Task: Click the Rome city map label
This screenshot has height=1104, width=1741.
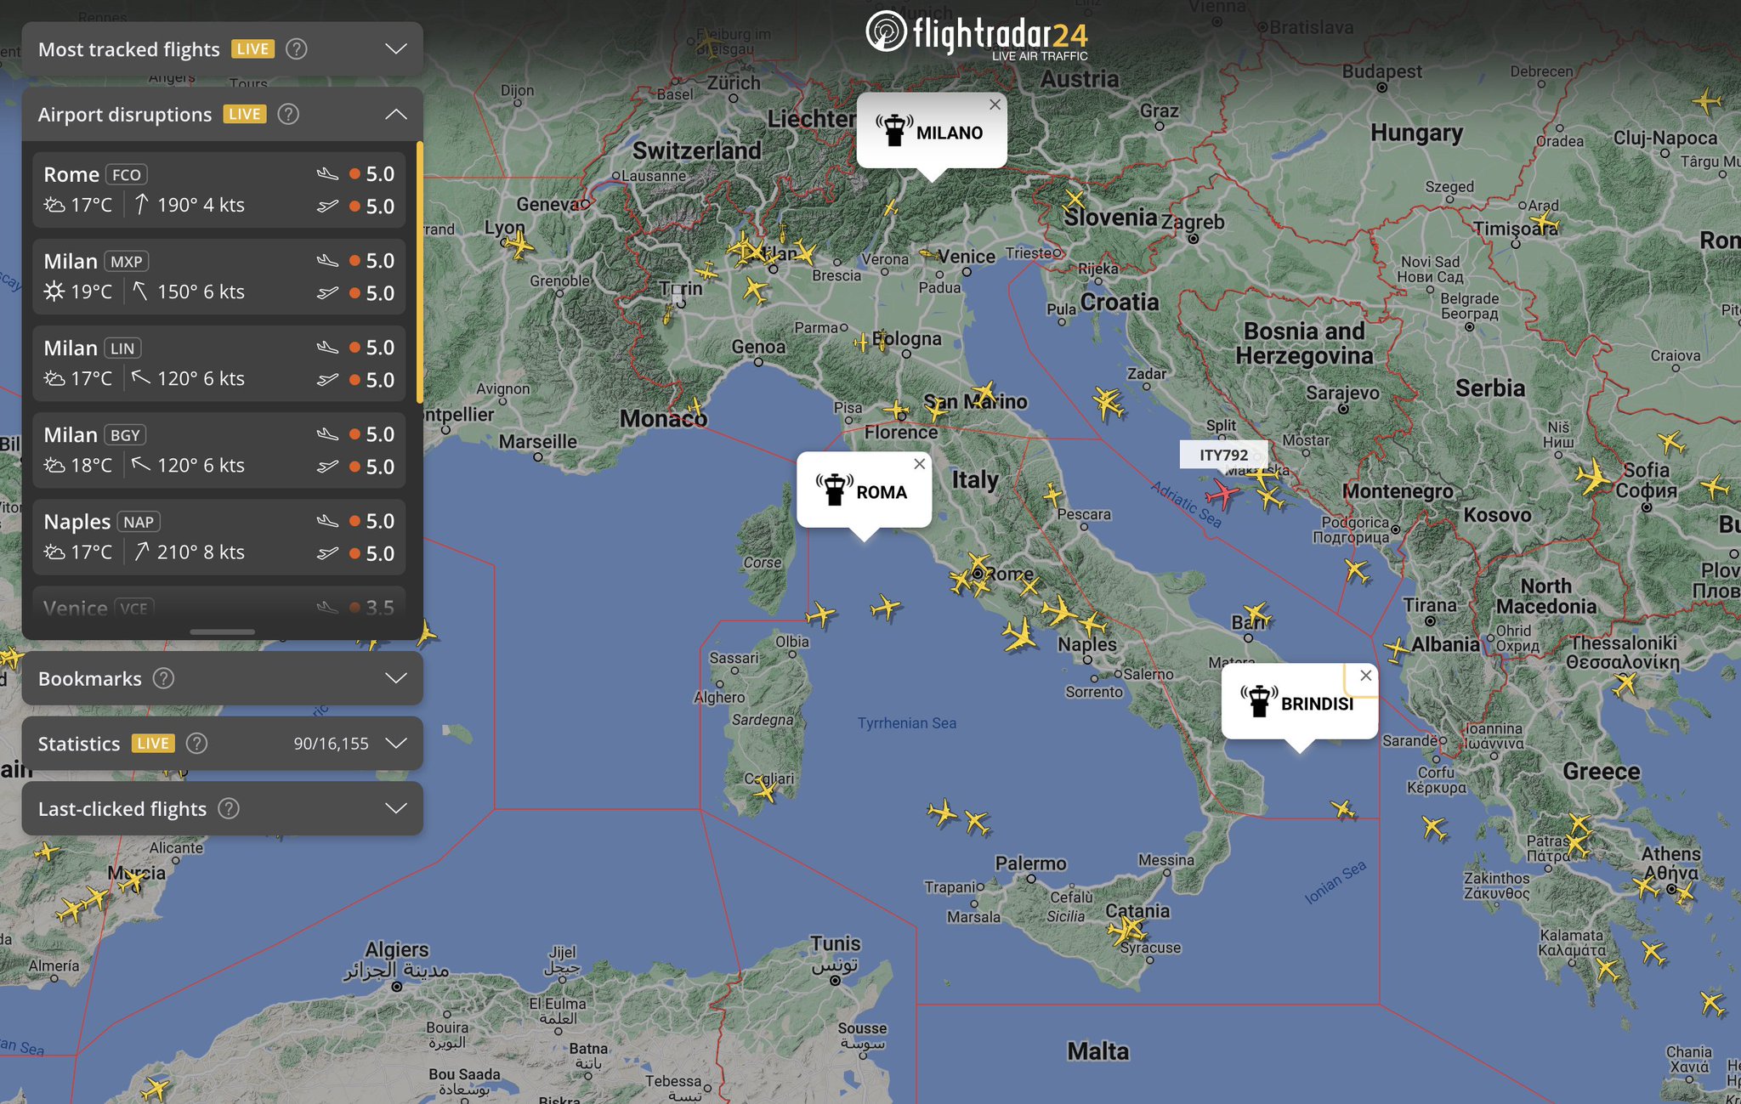Action: [1012, 575]
